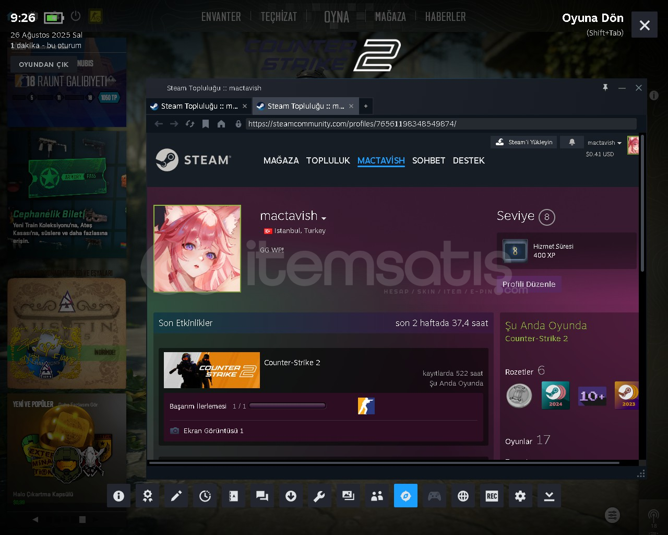Screen dimensions: 668x535
Task: Pin the overlay browser window
Action: [605, 88]
